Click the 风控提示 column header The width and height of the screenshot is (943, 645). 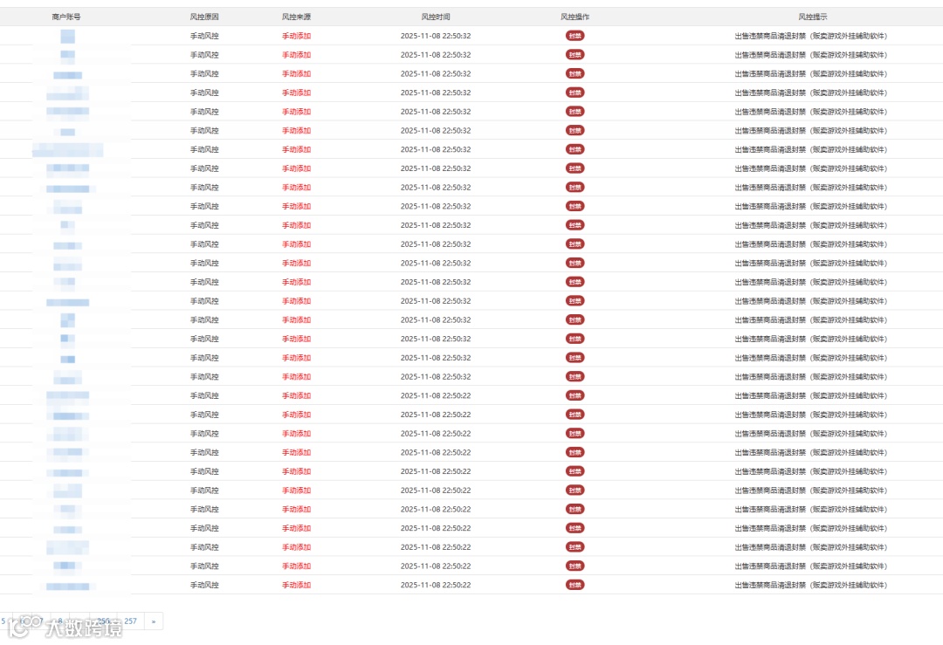(813, 17)
